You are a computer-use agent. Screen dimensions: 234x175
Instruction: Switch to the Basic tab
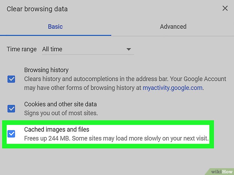(x=55, y=27)
